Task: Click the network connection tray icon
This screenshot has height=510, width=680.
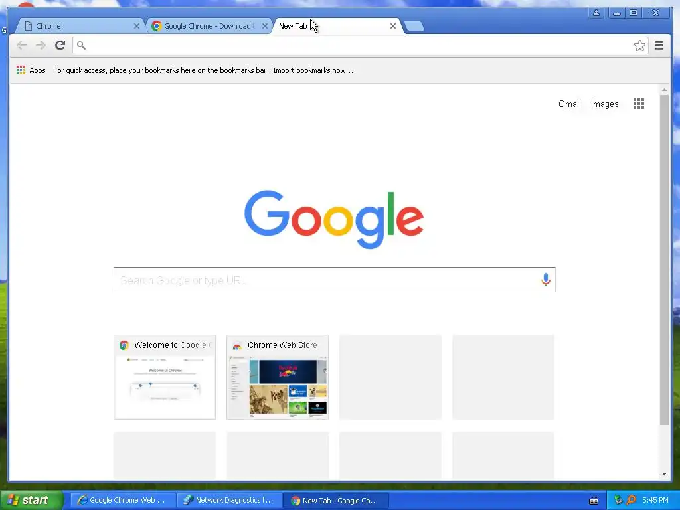Action: point(618,500)
